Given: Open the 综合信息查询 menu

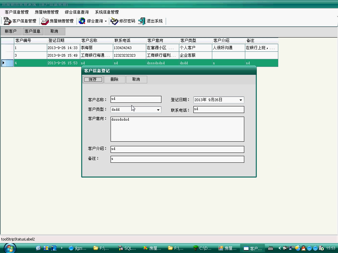Looking at the screenshot, I should point(77,12).
